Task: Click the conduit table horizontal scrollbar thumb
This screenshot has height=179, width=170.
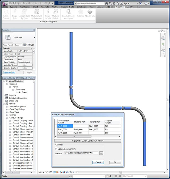Action: [74, 137]
